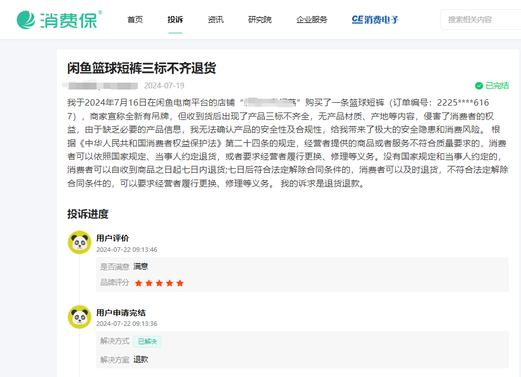521x377 pixels.
Task: Click the first brand rating star
Action: click(138, 283)
